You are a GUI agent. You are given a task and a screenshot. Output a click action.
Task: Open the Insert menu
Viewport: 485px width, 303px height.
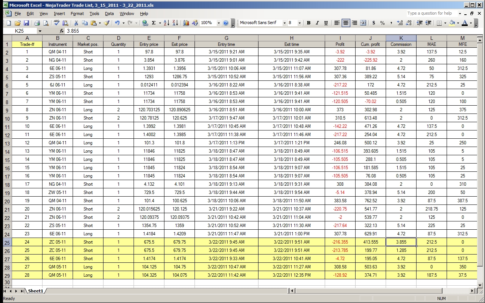59,14
